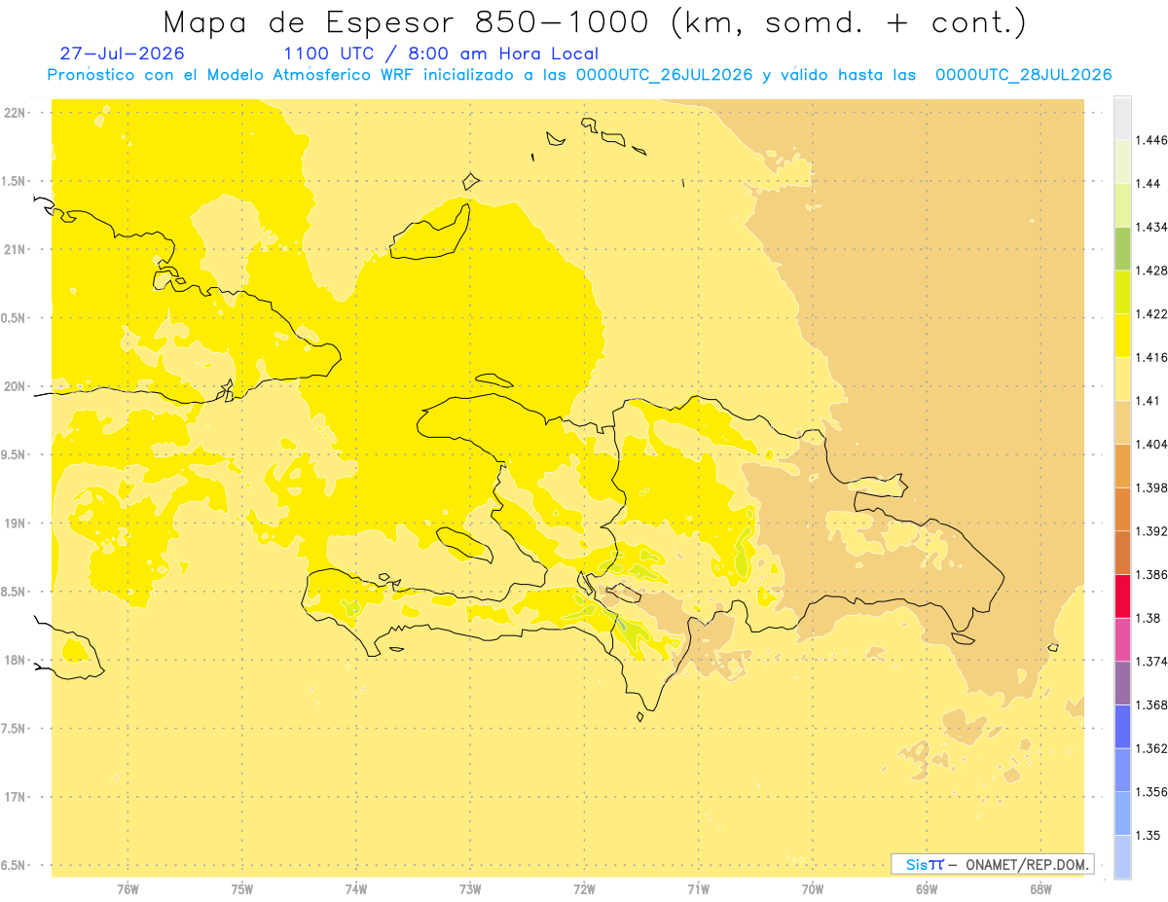Click the legend value '1.368'
This screenshot has width=1168, height=902.
coord(1153,704)
